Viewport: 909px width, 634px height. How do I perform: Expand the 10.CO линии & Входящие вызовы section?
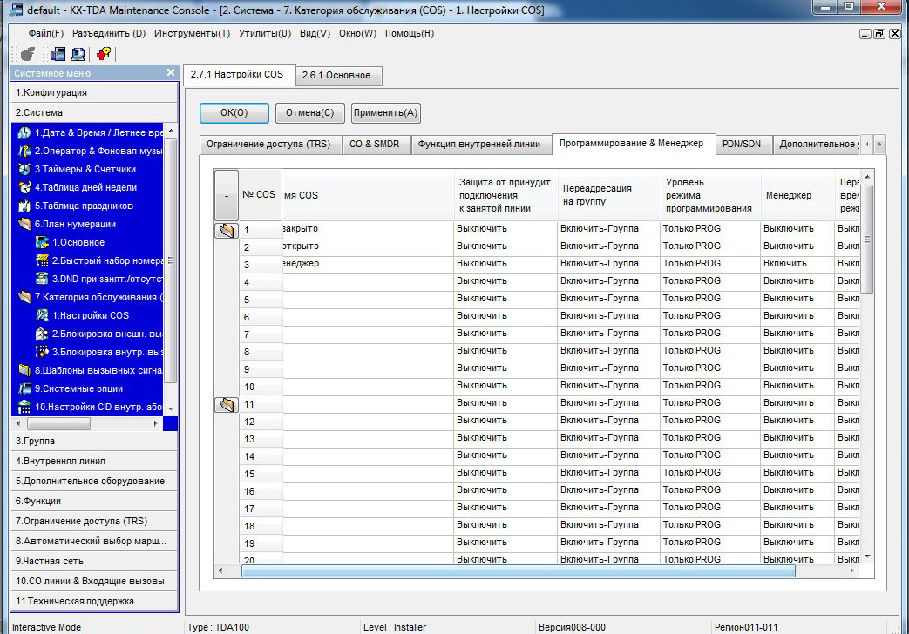94,581
